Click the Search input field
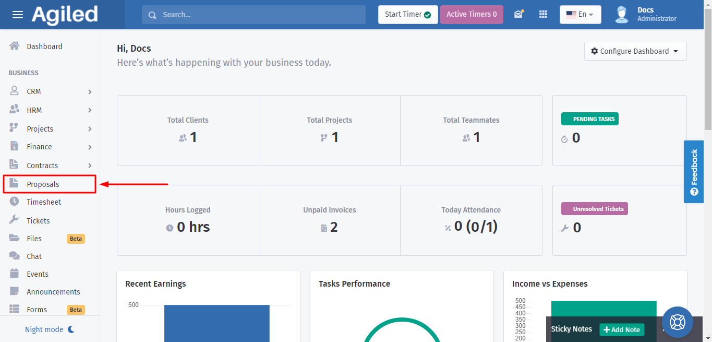This screenshot has width=712, height=342. pos(254,15)
